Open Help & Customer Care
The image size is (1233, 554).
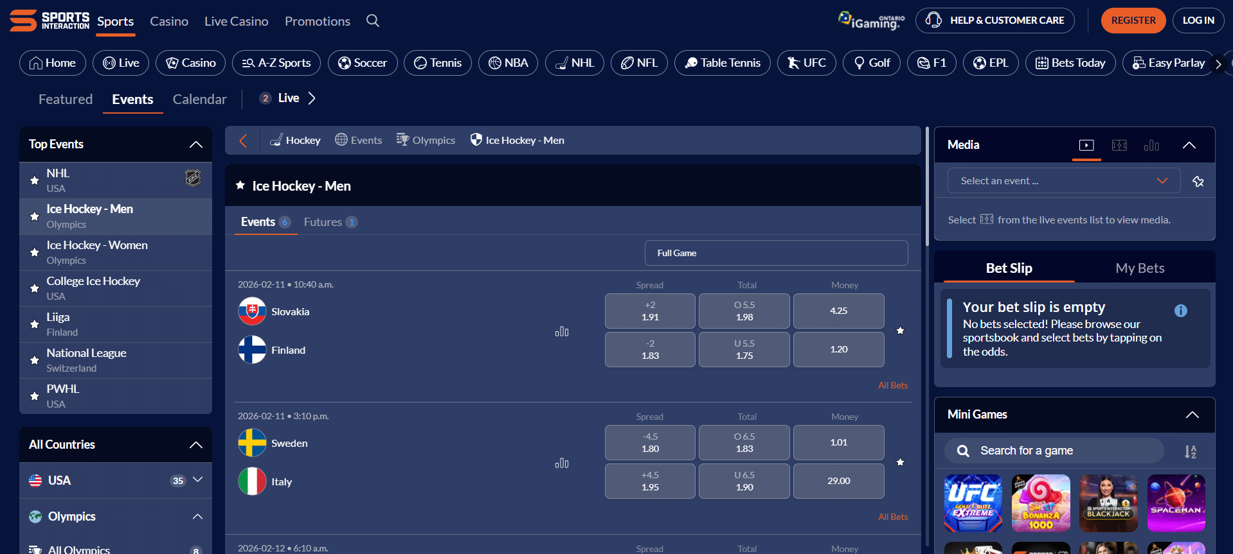[x=995, y=21]
